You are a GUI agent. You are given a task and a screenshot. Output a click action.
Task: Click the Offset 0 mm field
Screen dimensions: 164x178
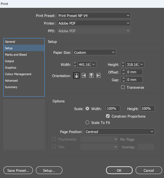coord(134,72)
